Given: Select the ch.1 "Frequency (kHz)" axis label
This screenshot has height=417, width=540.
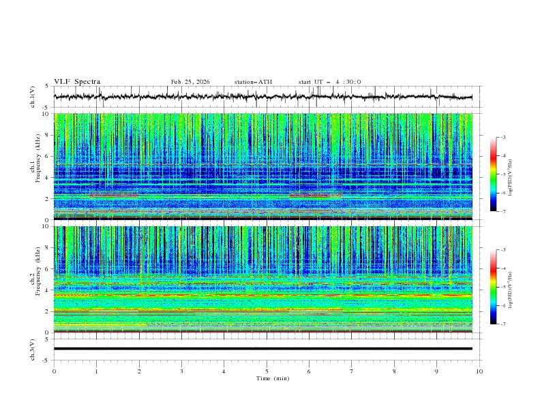Looking at the screenshot, I should click(x=37, y=157).
